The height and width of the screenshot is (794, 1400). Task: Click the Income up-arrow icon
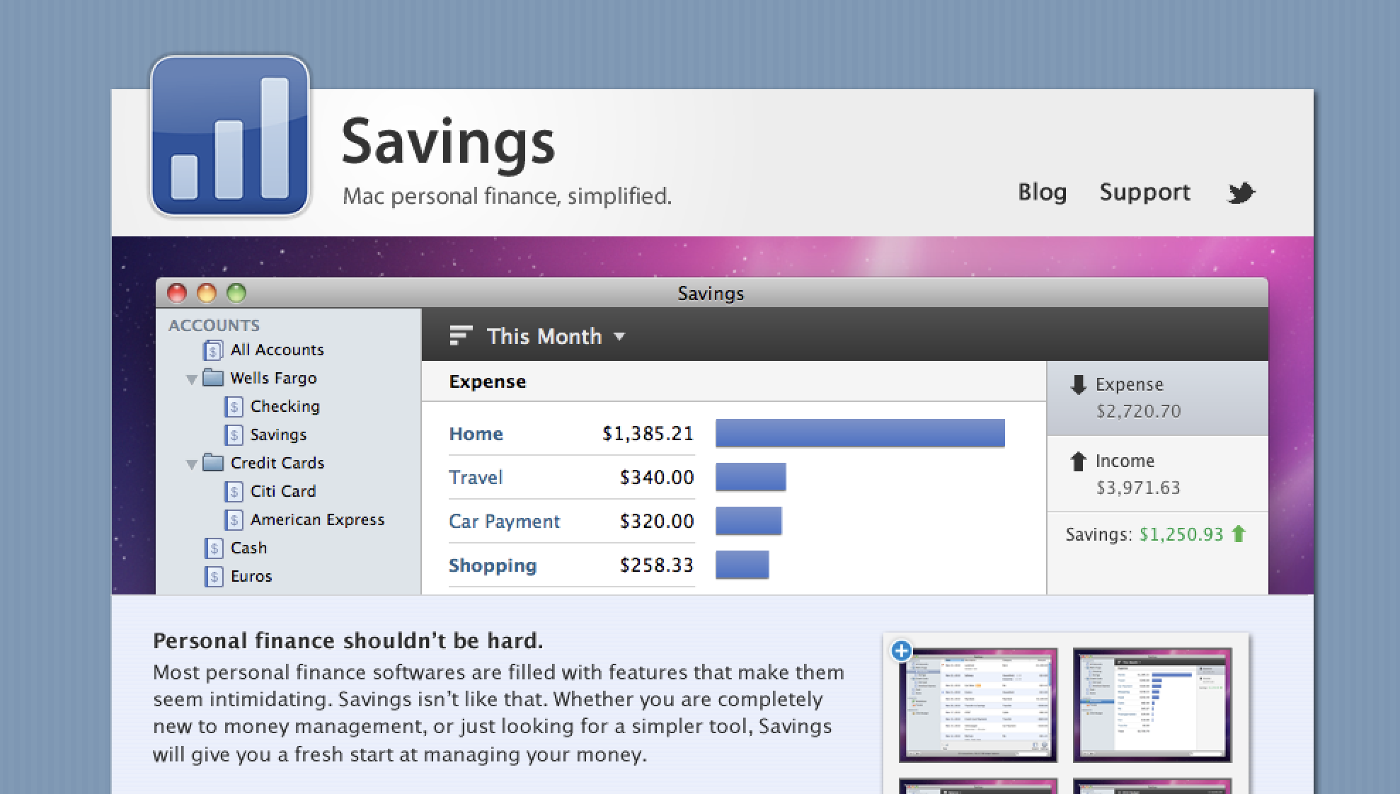point(1078,461)
